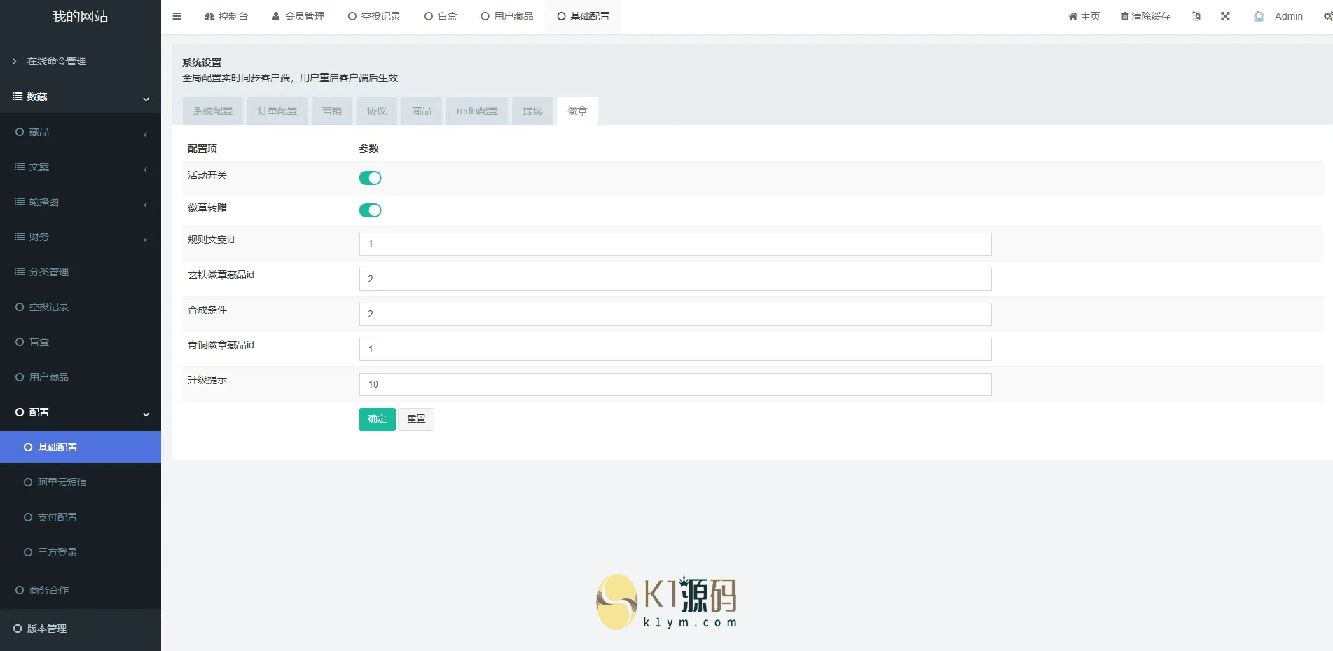Open the 订单配置 tab
This screenshot has width=1333, height=651.
pos(277,111)
